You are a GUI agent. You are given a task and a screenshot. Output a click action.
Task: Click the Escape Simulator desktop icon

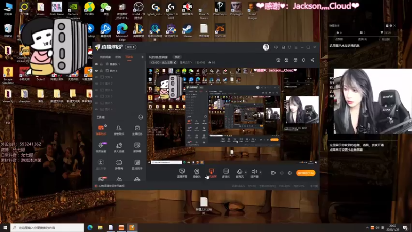click(8, 75)
